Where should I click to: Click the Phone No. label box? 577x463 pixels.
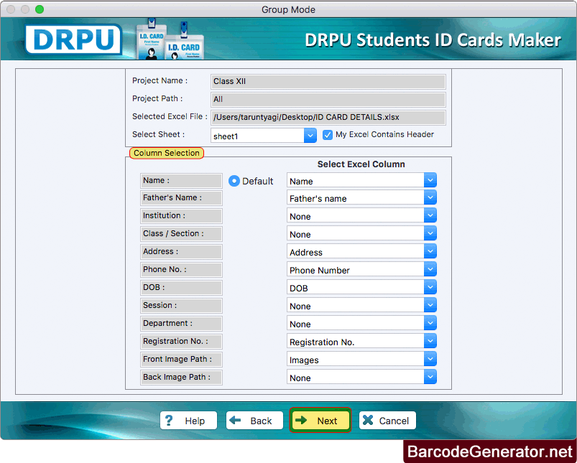click(181, 270)
